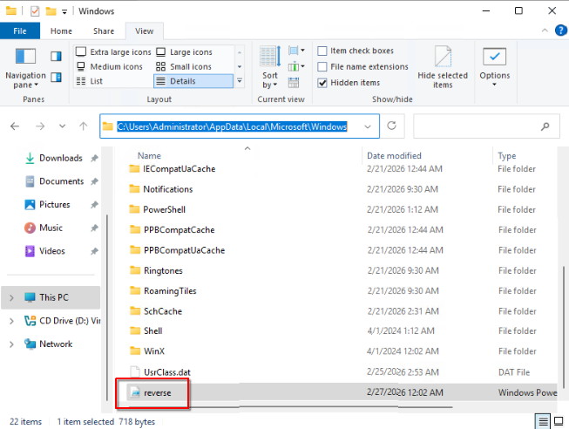Select Details layout view
This screenshot has width=569, height=429.
[x=193, y=81]
